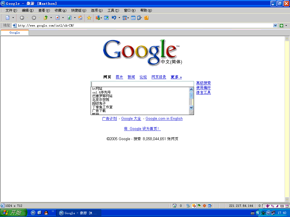Stop loading with the Stop icon
Screen dimensions: 290x217
[x=58, y=18]
